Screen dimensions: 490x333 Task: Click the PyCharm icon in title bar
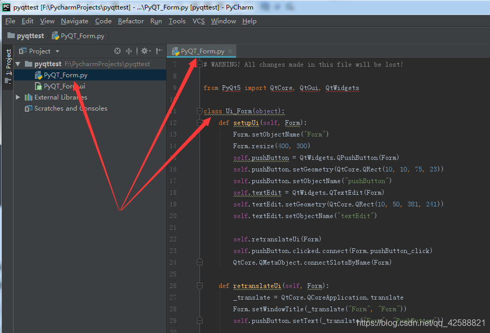coord(6,7)
